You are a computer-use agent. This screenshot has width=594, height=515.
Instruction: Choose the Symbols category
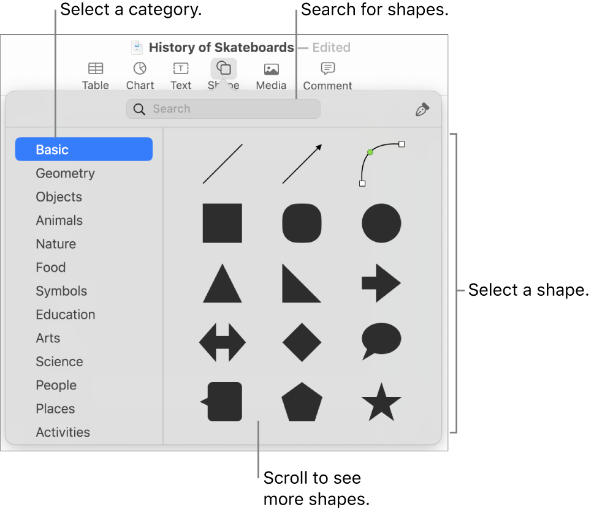[x=61, y=291]
